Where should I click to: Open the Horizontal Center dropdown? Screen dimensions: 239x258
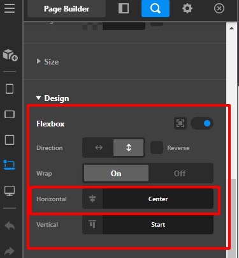148,199
